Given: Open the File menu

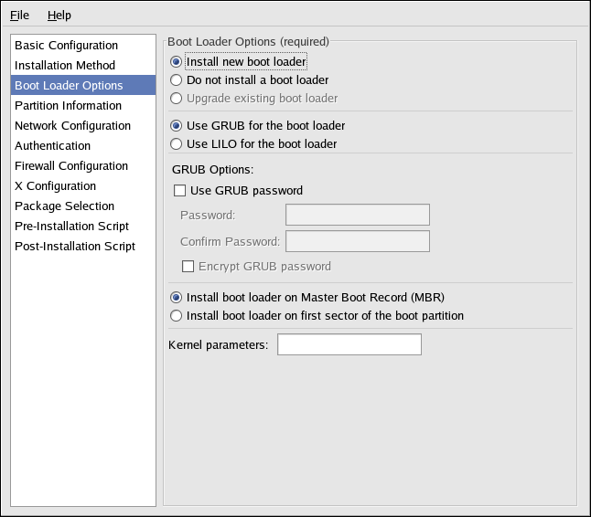Looking at the screenshot, I should [x=19, y=16].
